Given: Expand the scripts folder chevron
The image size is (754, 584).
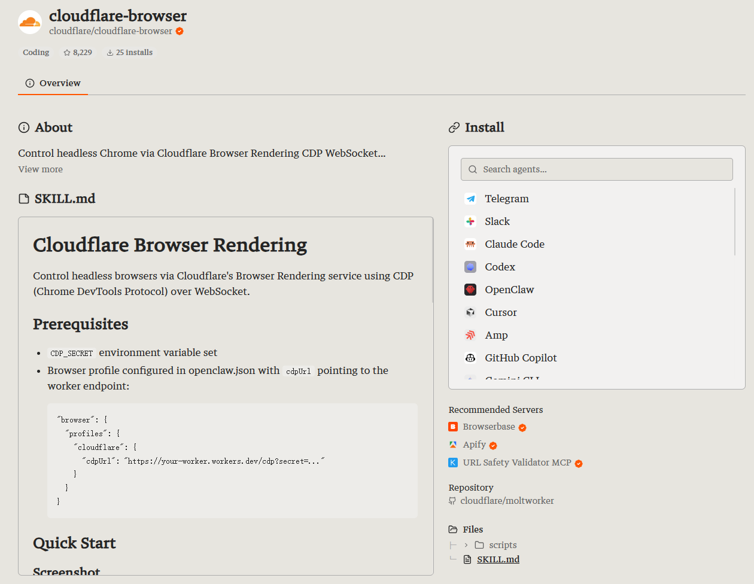Looking at the screenshot, I should pyautogui.click(x=466, y=545).
